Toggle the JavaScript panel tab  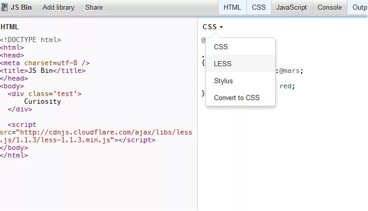pyautogui.click(x=292, y=8)
